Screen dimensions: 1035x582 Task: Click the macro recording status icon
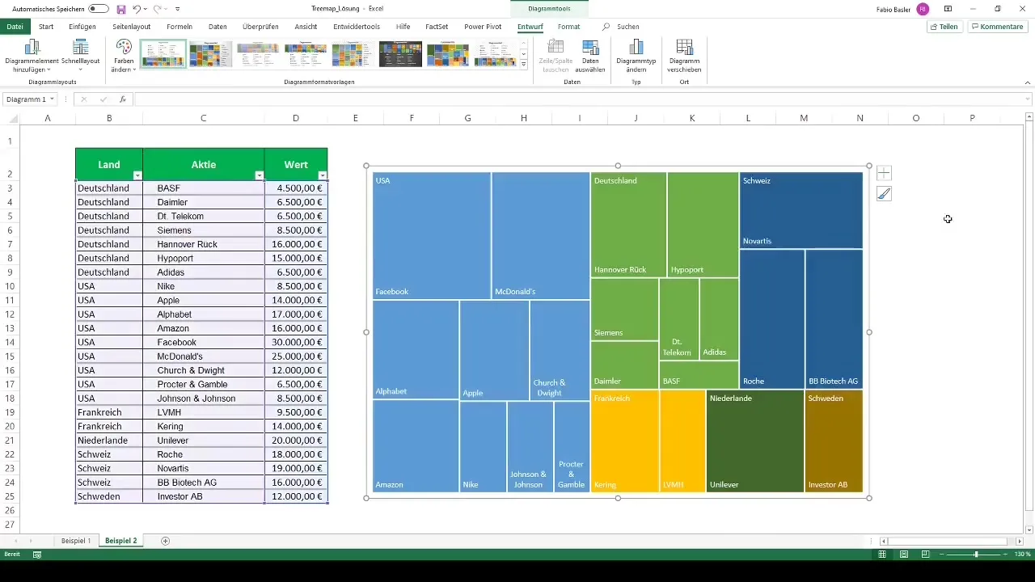click(x=36, y=555)
